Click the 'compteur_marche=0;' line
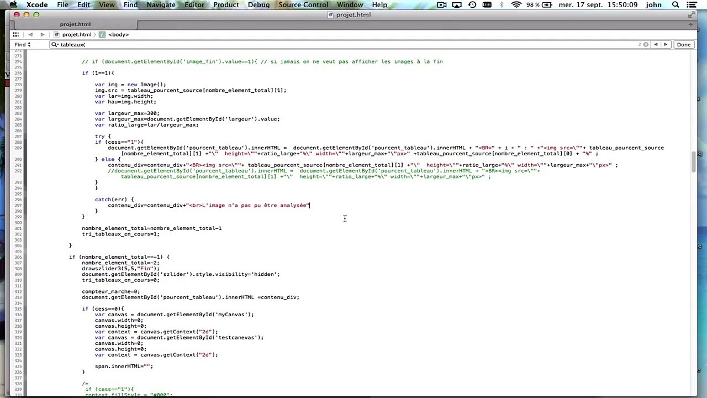This screenshot has height=398, width=707. 111,291
